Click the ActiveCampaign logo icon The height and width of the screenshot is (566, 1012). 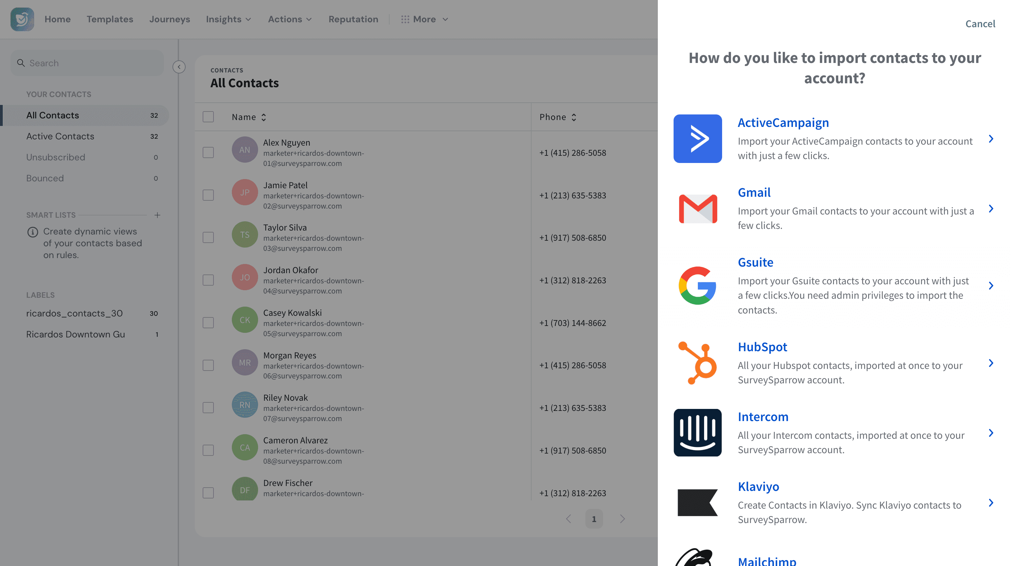pos(697,139)
